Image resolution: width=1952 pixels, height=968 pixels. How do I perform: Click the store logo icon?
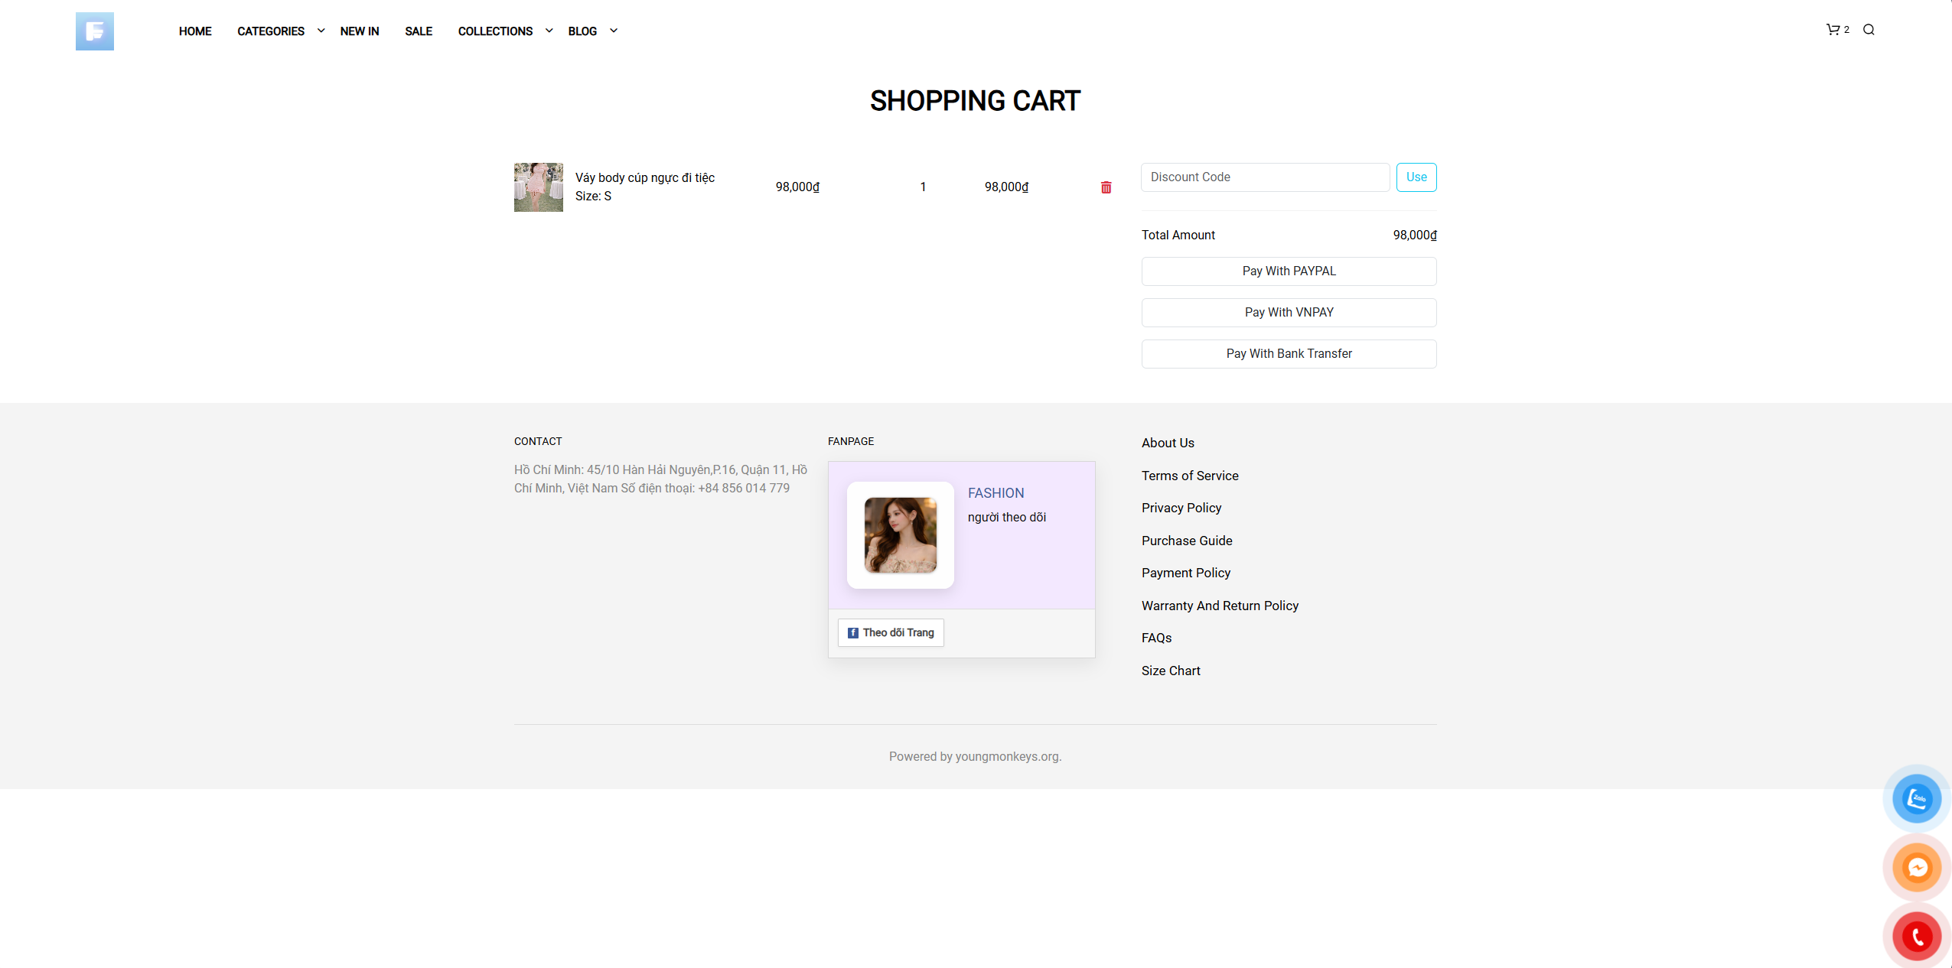pos(95,31)
